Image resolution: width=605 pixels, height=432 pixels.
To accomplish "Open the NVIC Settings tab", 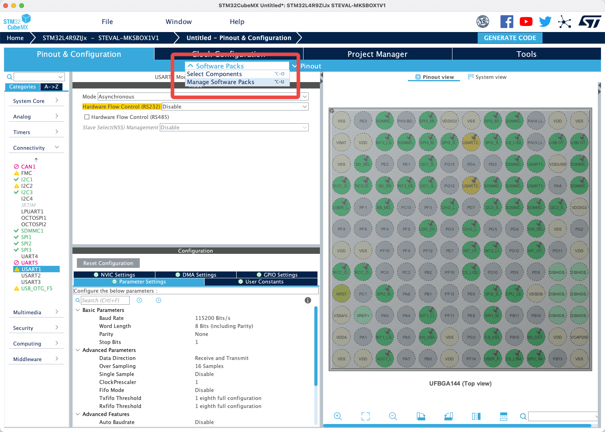I will coord(114,275).
